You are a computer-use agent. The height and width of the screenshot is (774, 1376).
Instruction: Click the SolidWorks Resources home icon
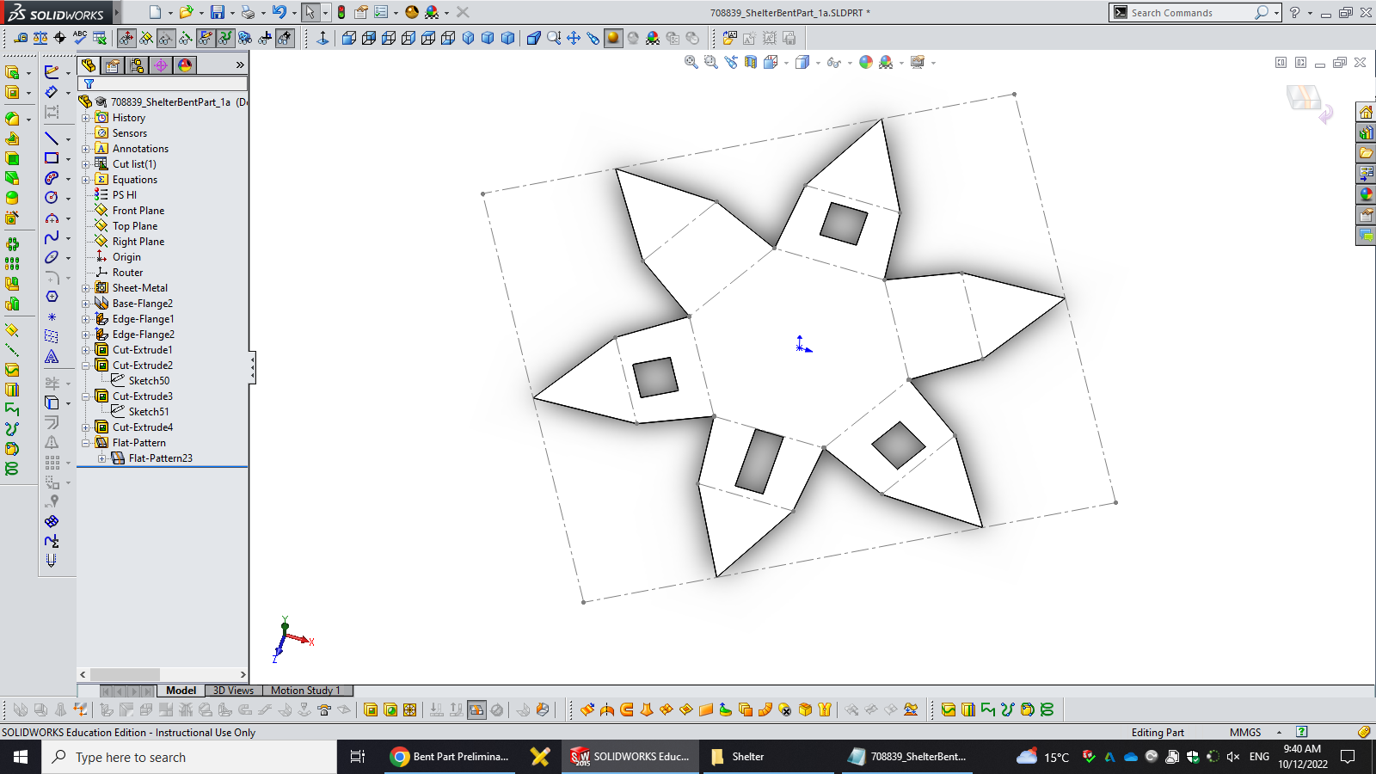(1366, 112)
